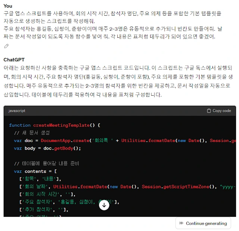
Task: Click Session.getScriptTimeZone() in the code
Action: (178, 187)
